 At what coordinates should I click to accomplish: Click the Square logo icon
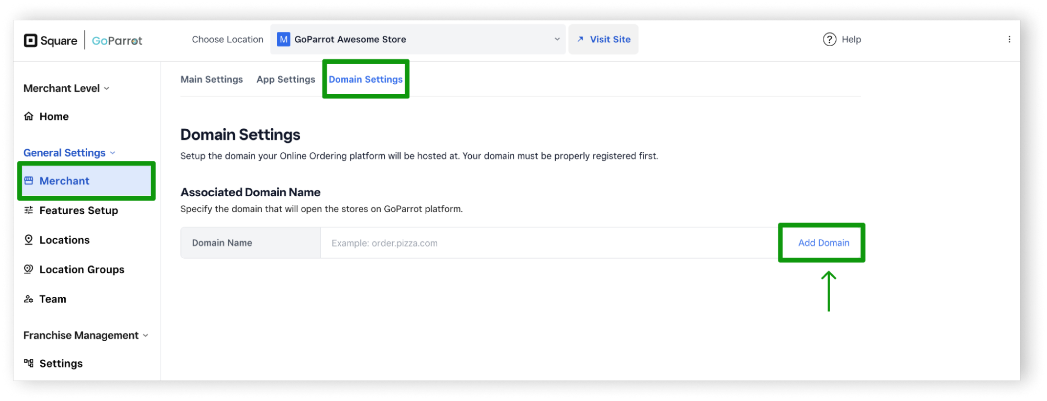31,41
